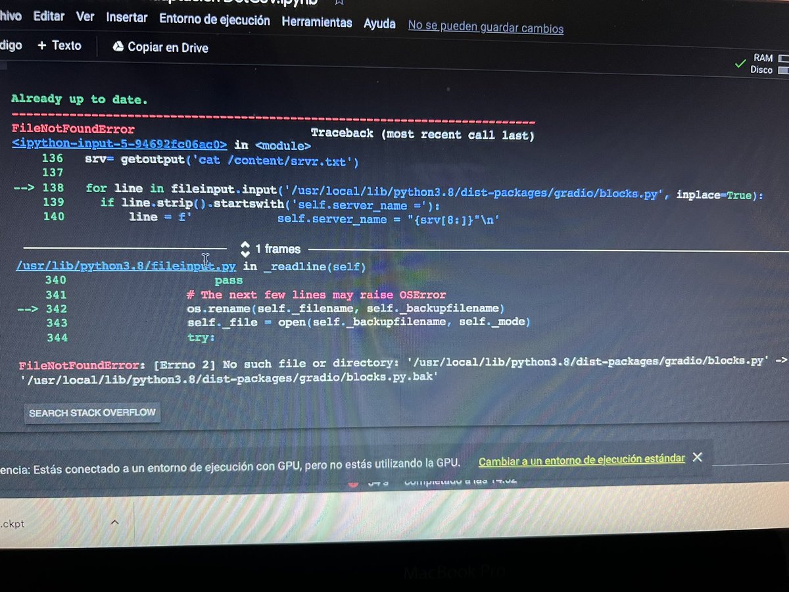Click the '# The next few lines may raise OSError' comment

coord(316,295)
